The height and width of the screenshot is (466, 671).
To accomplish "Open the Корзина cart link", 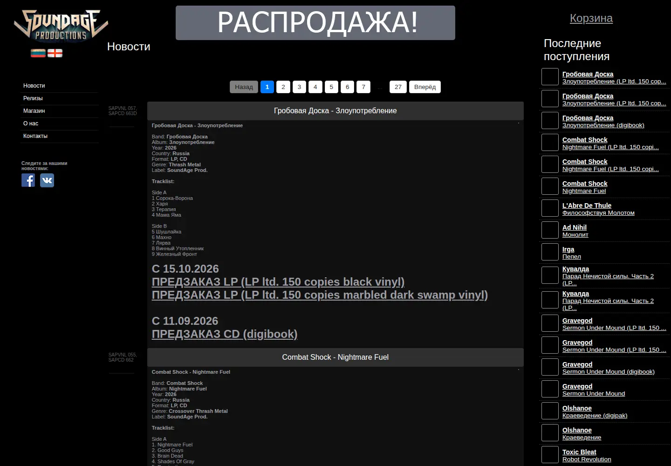I will tap(591, 18).
